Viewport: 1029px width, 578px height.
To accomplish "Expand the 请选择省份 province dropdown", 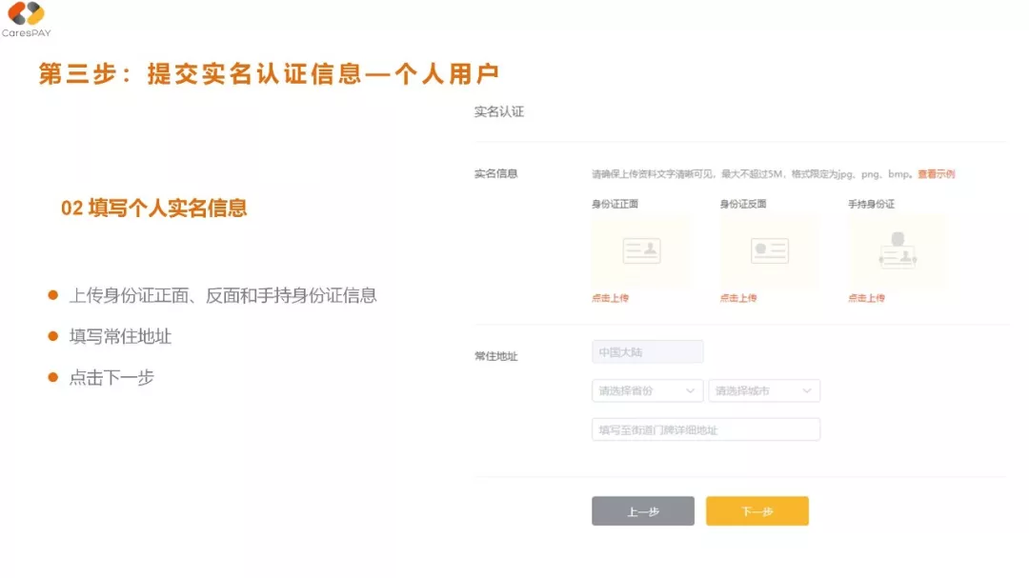I will (647, 390).
